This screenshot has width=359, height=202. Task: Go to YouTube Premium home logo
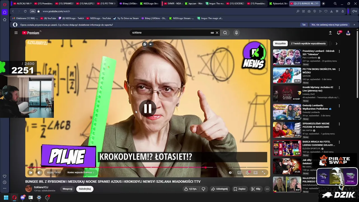click(31, 33)
